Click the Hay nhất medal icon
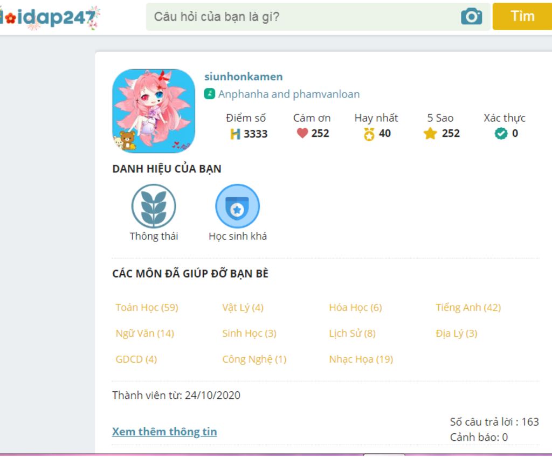The image size is (552, 457). point(369,134)
